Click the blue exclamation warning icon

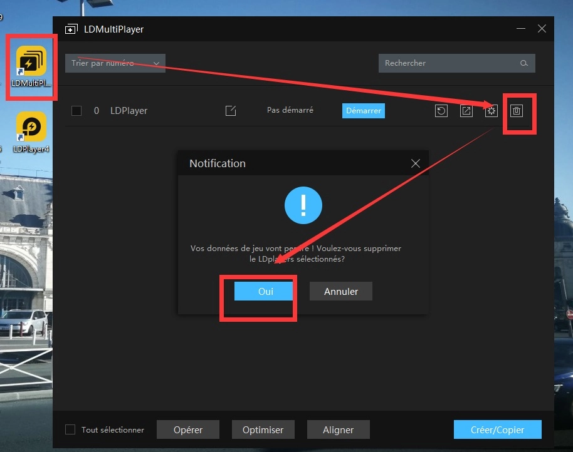303,205
